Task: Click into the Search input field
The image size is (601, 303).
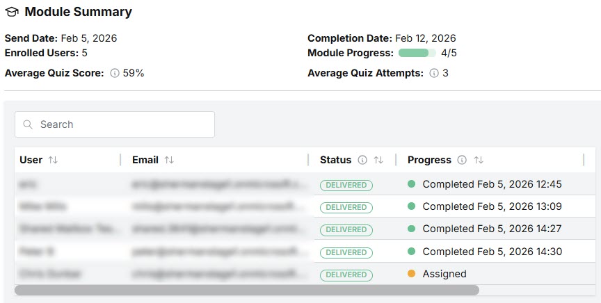Action: pyautogui.click(x=122, y=124)
